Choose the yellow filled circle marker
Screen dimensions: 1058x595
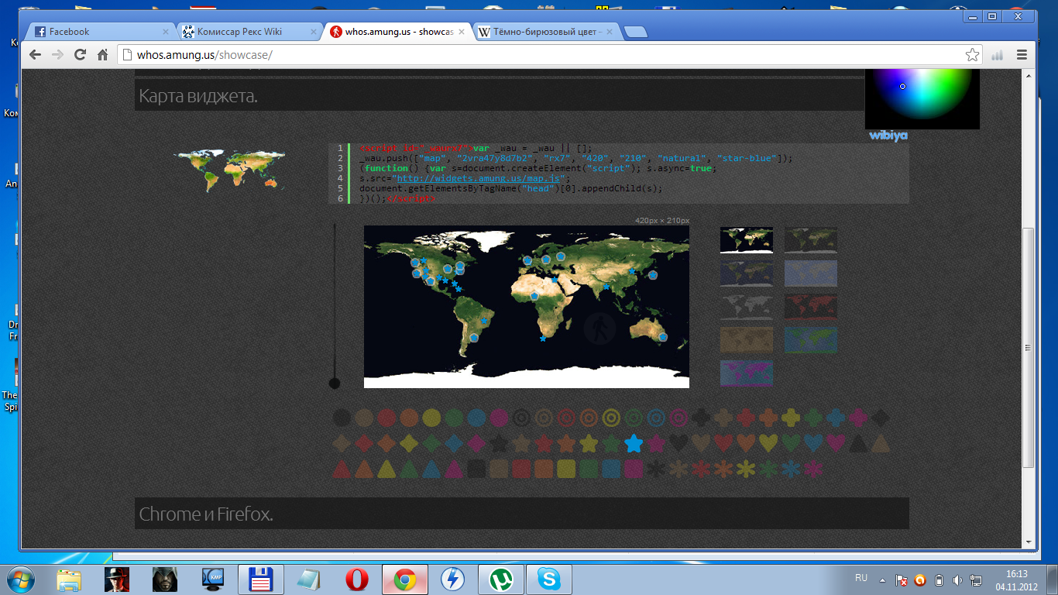[431, 418]
